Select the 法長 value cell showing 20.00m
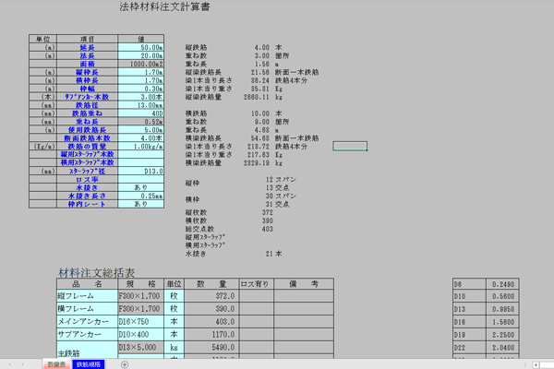This screenshot has width=554, height=369. (x=143, y=54)
